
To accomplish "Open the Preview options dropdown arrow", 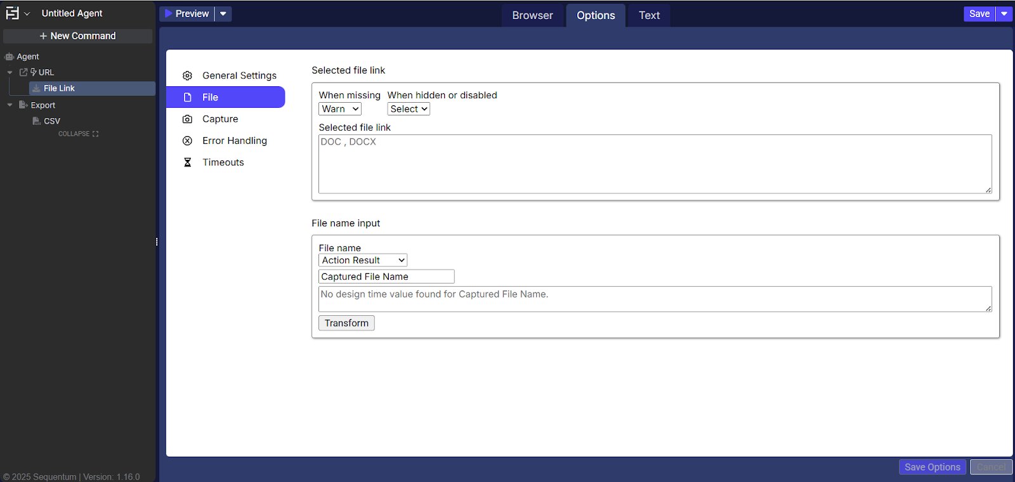I will tap(223, 13).
